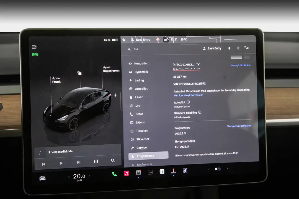Image resolution: width=299 pixels, height=199 pixels.
Task: Open the audio equalizer settings
Action: pos(96,161)
